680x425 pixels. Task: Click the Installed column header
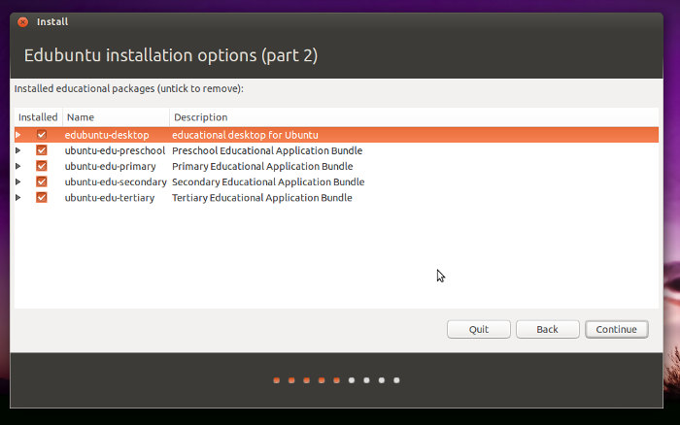38,117
